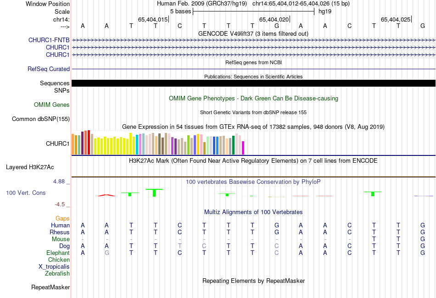Open Publications: Sequences in Scientific Articles title
Viewport: 436px width, 298px height.
[253, 77]
